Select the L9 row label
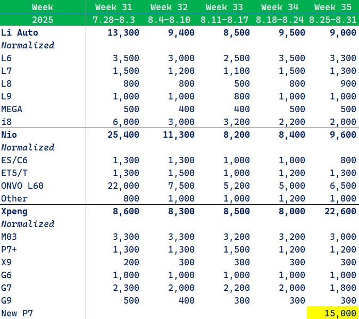 [x=6, y=96]
